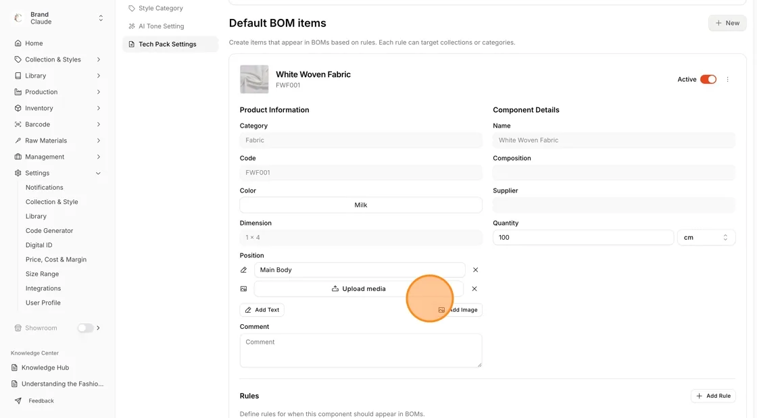Open Notifications settings
This screenshot has width=757, height=418.
pyautogui.click(x=45, y=187)
